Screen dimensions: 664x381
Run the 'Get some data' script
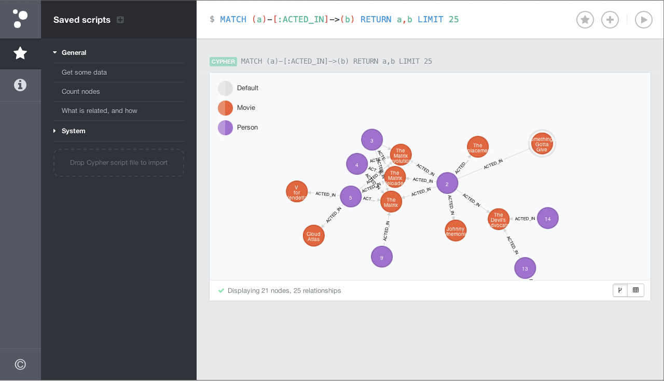(84, 72)
